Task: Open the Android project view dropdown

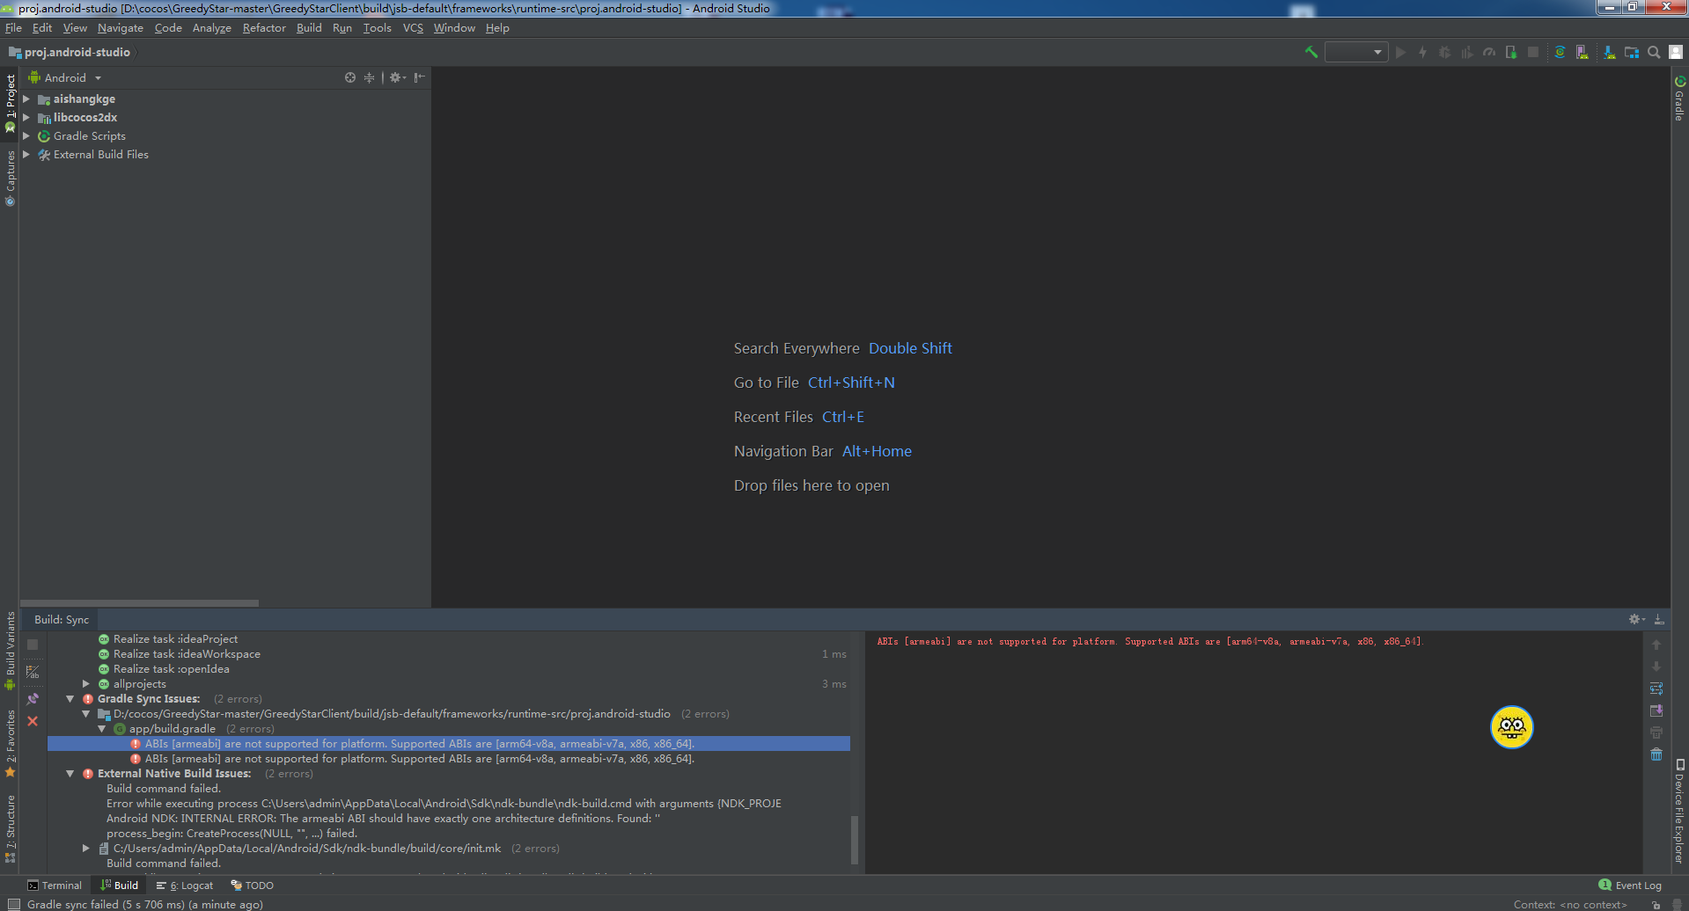Action: click(x=65, y=77)
